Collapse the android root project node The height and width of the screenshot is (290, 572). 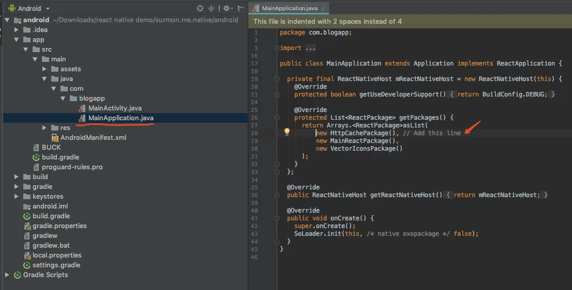(x=7, y=20)
